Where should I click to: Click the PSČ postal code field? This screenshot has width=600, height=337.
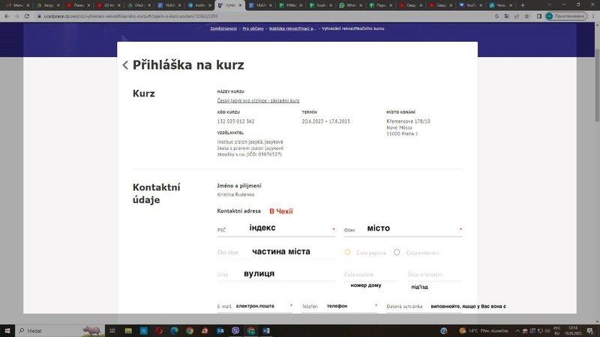(276, 229)
